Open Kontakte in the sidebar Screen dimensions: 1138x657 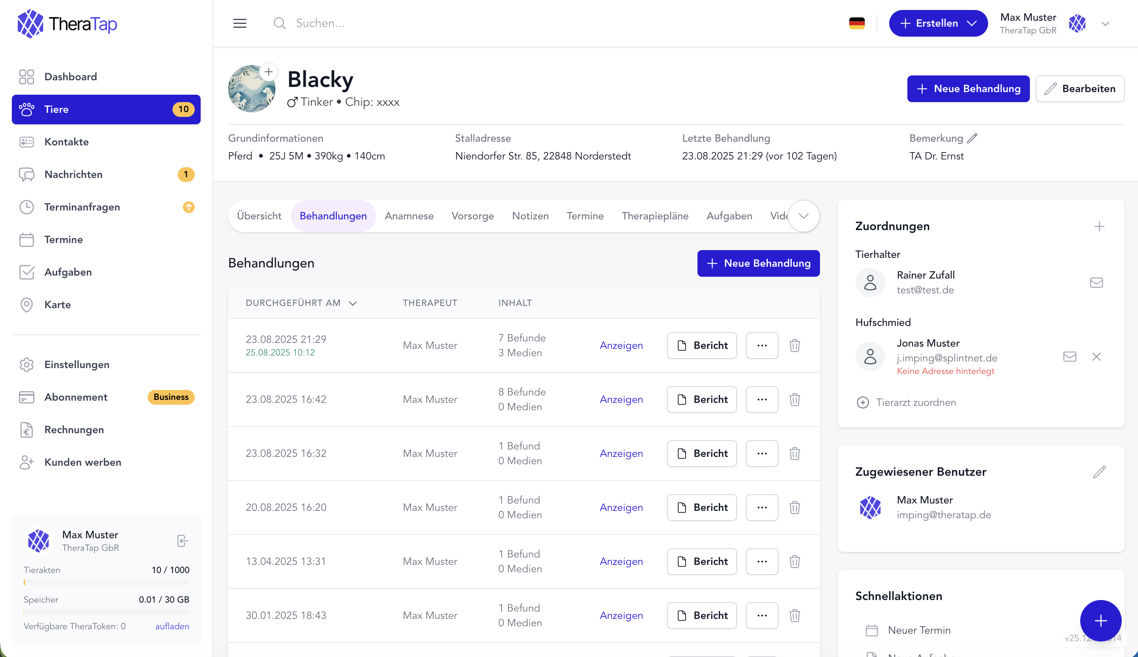[66, 142]
